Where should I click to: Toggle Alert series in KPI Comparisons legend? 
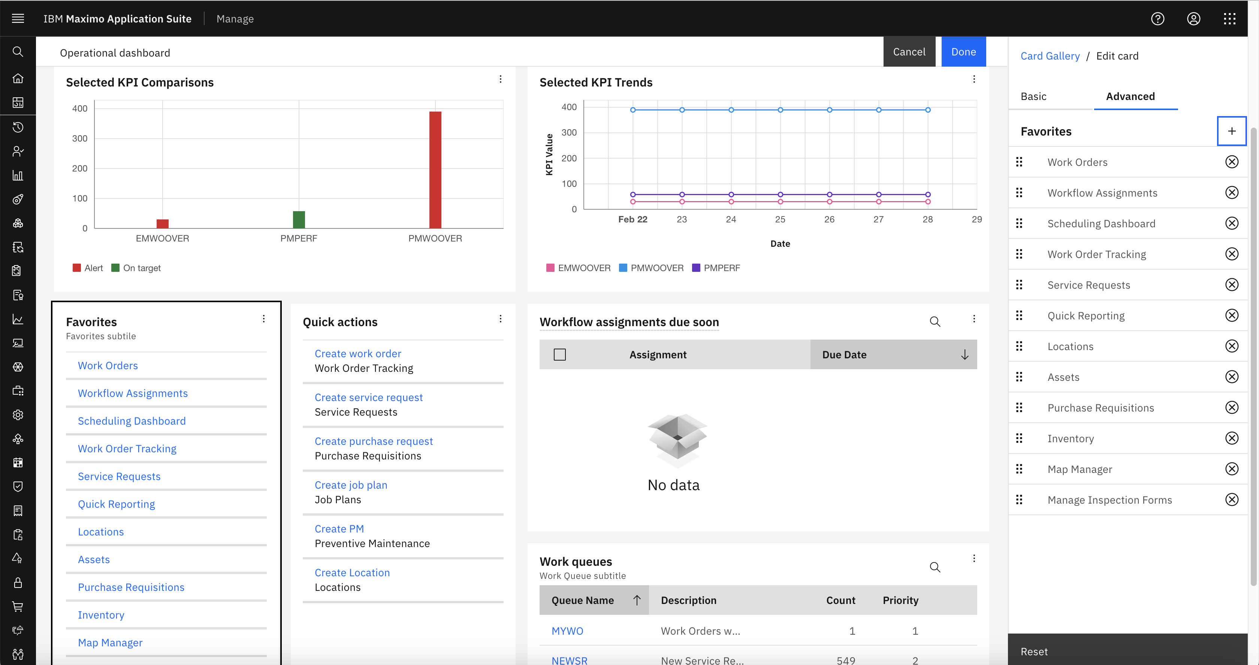88,268
